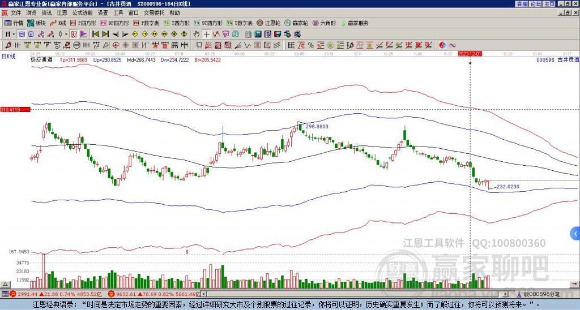Open the 赢家轮 wheel tool
The image size is (580, 310).
[x=296, y=23]
